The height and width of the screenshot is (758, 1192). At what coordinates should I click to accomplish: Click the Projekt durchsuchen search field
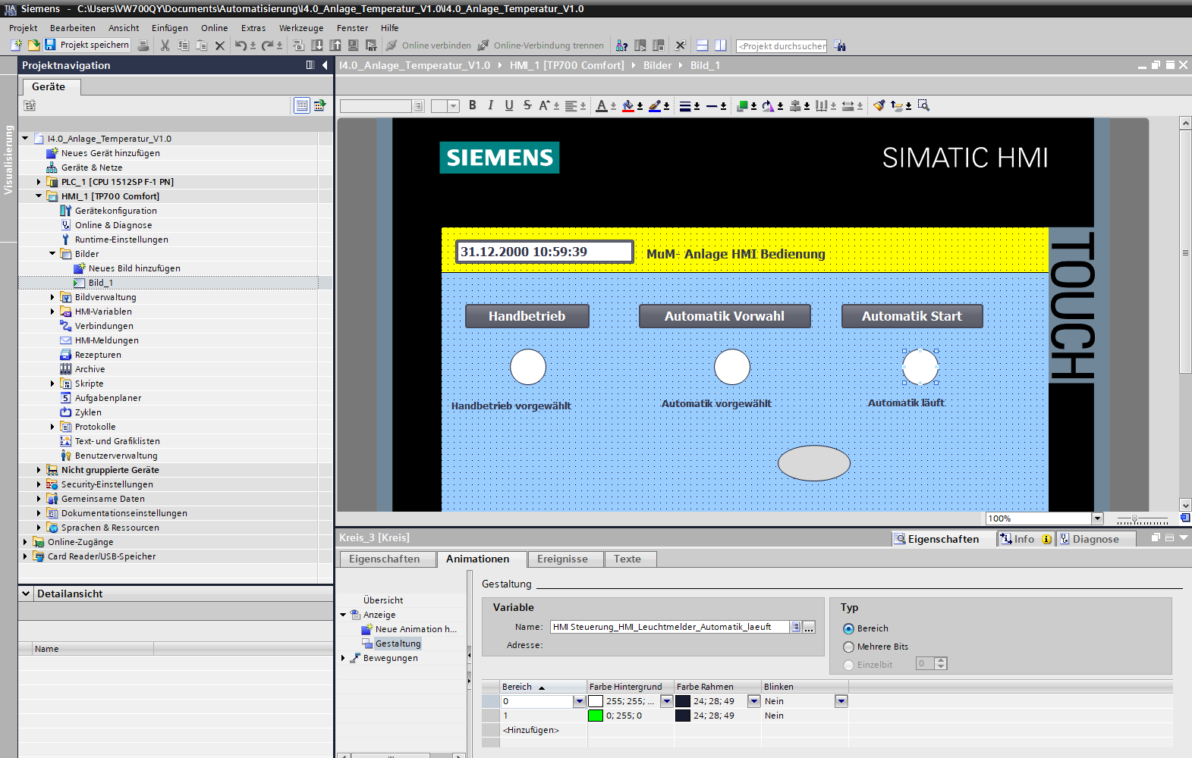click(782, 46)
